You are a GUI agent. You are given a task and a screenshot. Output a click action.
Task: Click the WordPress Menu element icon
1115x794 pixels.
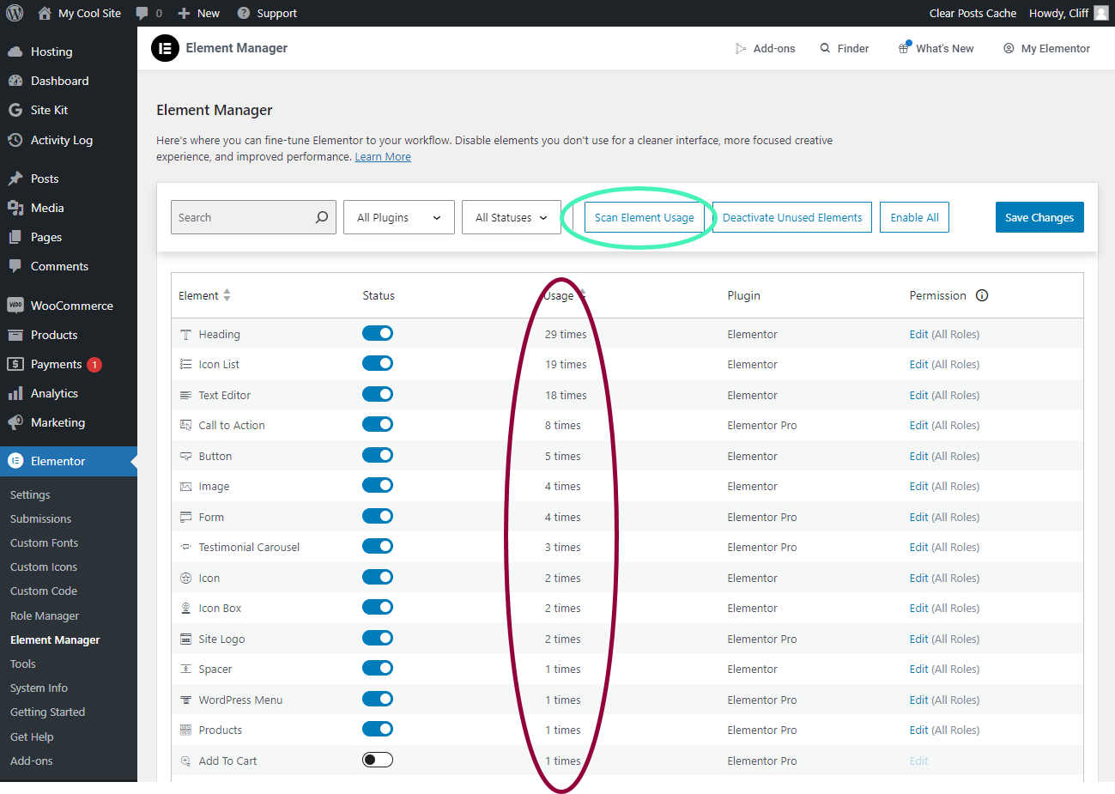coord(185,700)
